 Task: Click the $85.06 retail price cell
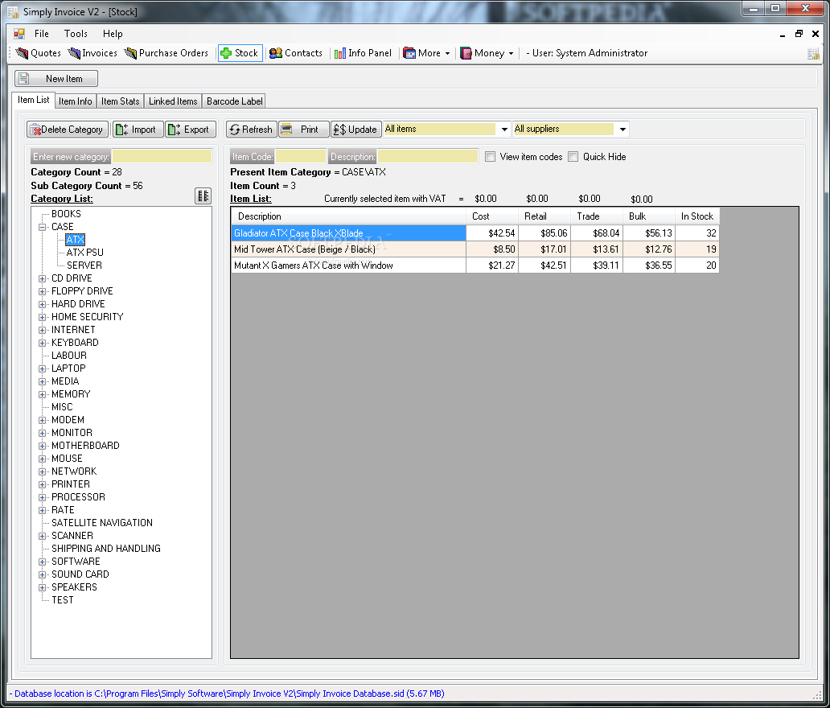click(x=544, y=233)
